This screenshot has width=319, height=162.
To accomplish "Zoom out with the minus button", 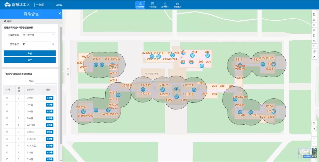I will (x=314, y=144).
